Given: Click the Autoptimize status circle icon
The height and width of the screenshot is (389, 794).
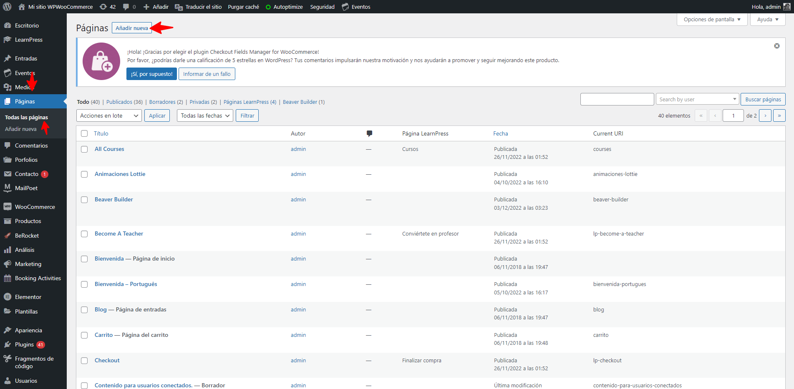Looking at the screenshot, I should click(x=268, y=7).
